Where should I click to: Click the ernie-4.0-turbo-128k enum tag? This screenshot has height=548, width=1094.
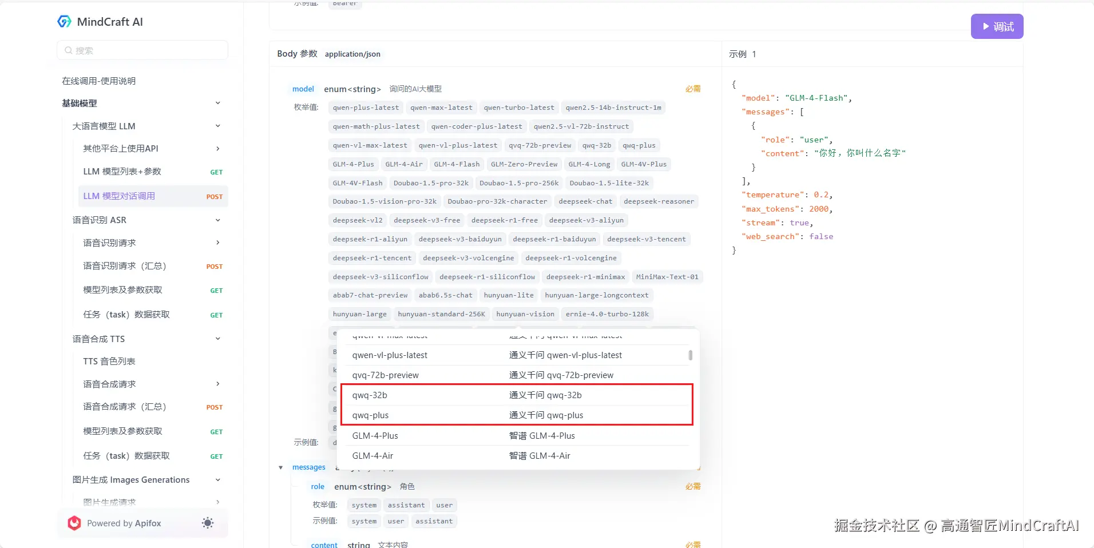coord(607,314)
